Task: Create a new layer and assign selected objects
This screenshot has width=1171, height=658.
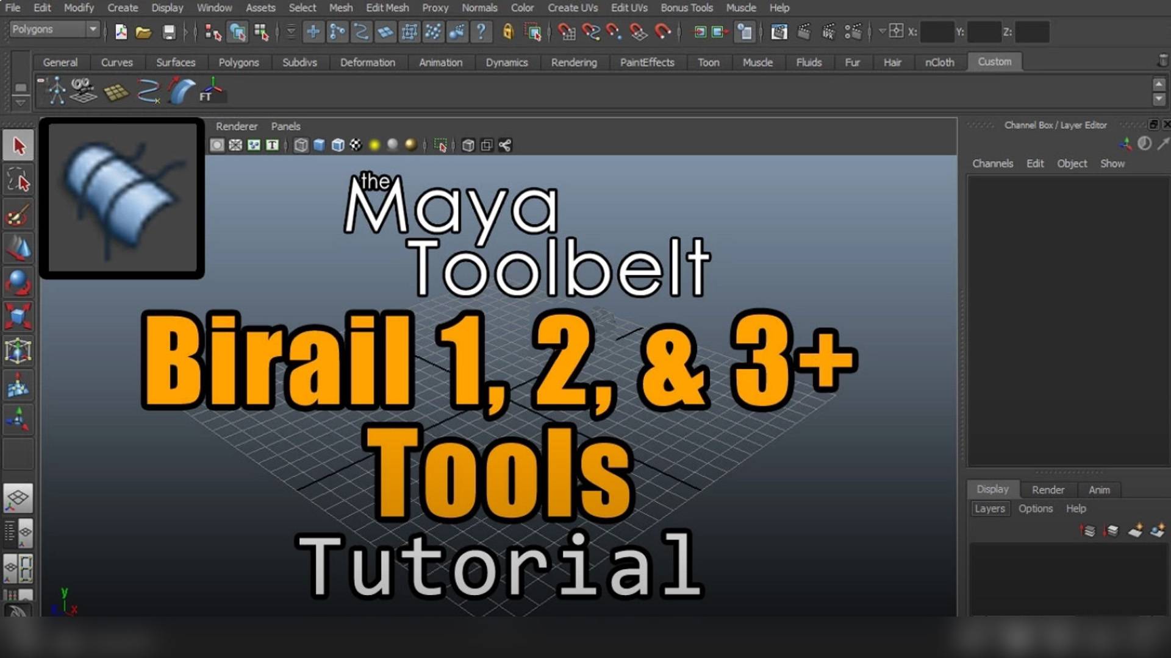Action: coord(1158,531)
